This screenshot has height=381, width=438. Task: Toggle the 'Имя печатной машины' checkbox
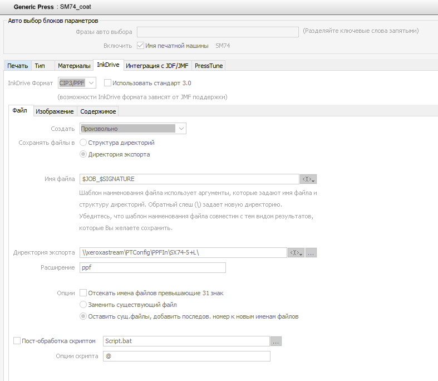pos(140,46)
